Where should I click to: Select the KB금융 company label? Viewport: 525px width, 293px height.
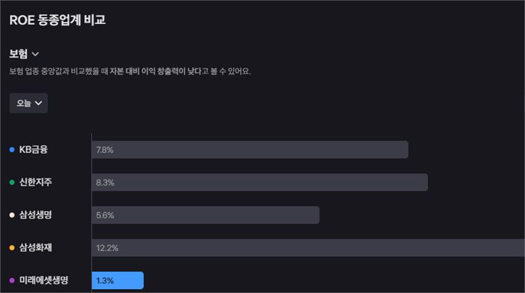tap(33, 149)
